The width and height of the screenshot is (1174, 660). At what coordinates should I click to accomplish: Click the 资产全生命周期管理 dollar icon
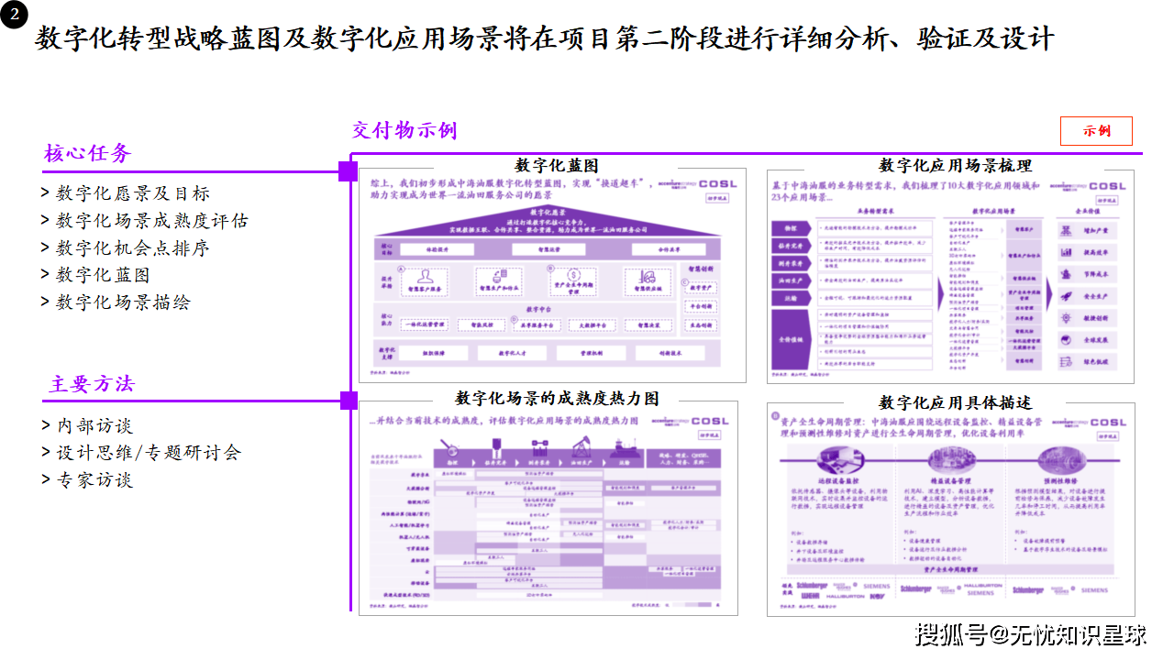point(573,276)
